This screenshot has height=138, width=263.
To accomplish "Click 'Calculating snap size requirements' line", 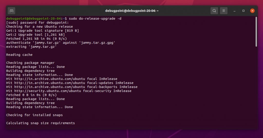I will tap(41, 123).
